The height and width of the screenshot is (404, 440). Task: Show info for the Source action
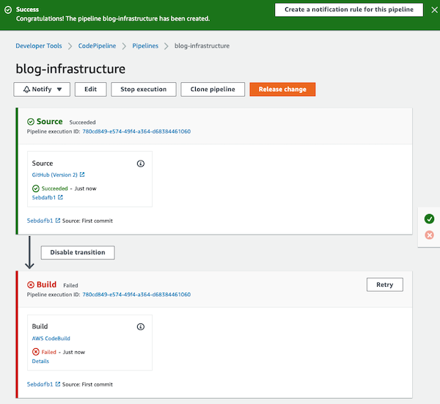(141, 164)
